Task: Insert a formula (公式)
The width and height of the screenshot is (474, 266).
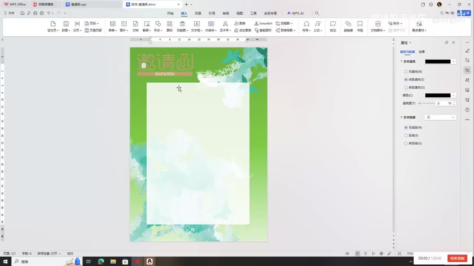Action: coord(318,26)
